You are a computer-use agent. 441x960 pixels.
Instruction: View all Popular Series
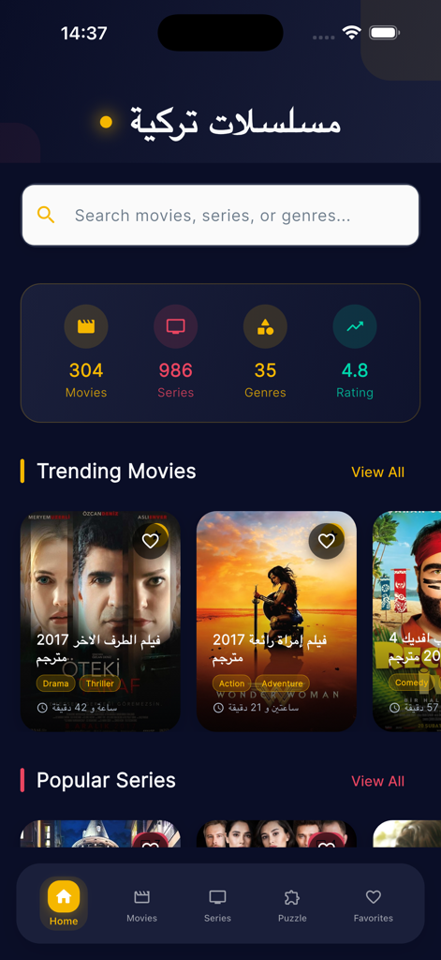point(378,781)
